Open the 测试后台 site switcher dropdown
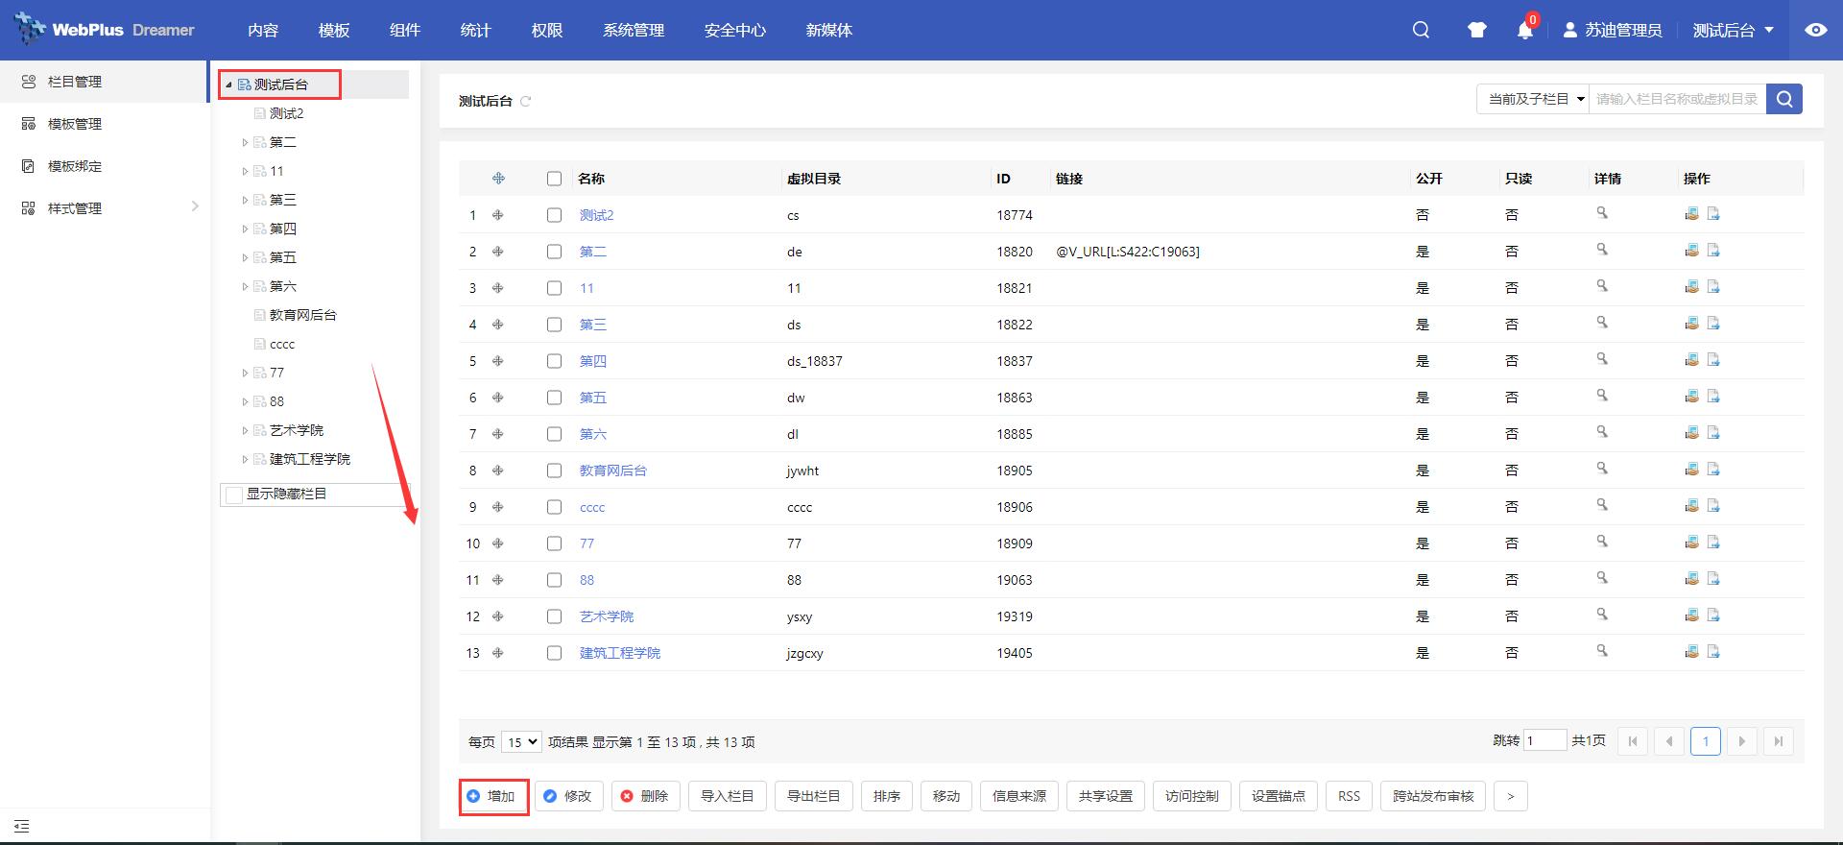This screenshot has height=845, width=1843. pyautogui.click(x=1734, y=30)
